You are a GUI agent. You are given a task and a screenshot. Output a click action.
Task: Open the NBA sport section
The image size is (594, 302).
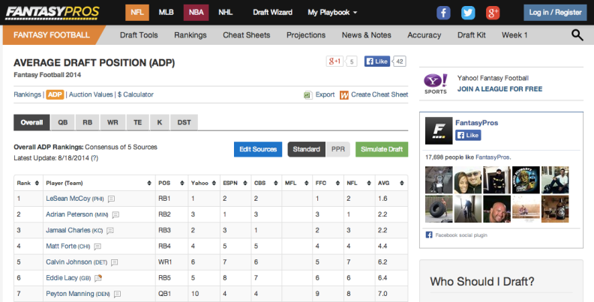pos(196,13)
